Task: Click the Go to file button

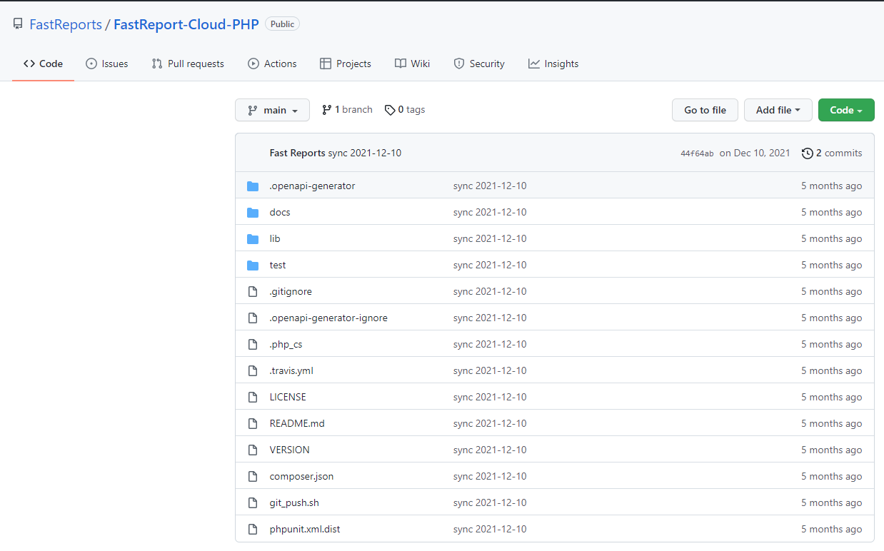Action: pos(705,110)
